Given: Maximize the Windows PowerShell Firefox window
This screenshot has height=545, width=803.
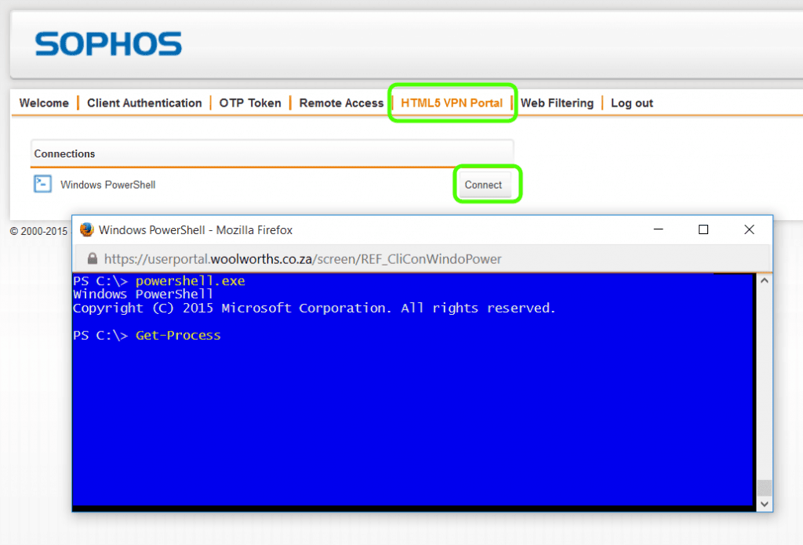Looking at the screenshot, I should [x=703, y=229].
